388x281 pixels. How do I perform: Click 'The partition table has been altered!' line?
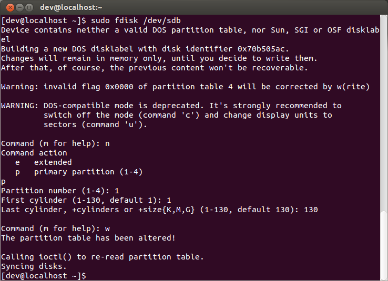88,238
